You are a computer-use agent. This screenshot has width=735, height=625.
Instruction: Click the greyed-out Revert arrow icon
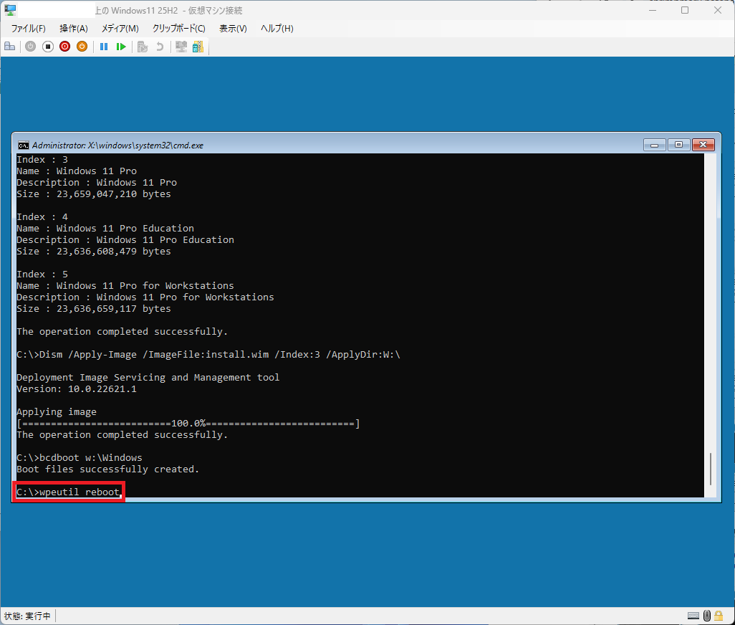[160, 47]
